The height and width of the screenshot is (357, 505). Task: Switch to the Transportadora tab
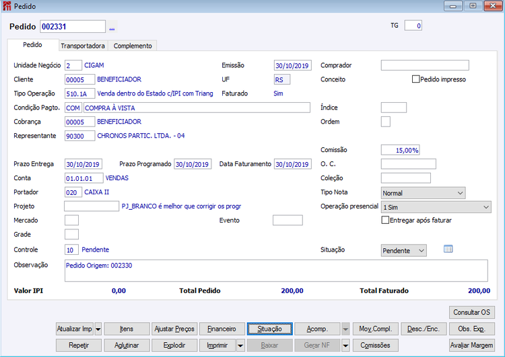click(83, 46)
